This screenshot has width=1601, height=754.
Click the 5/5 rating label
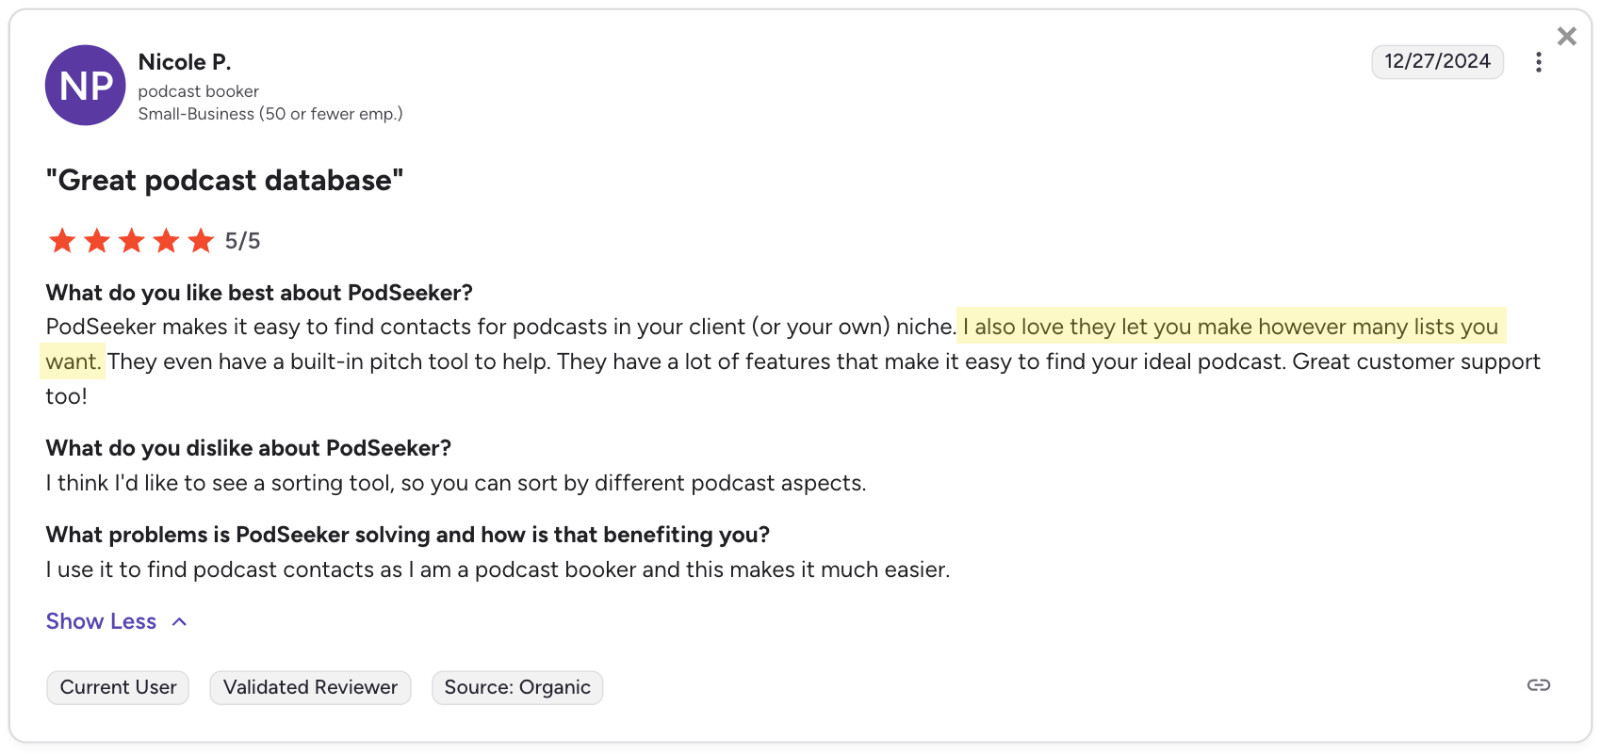point(242,241)
